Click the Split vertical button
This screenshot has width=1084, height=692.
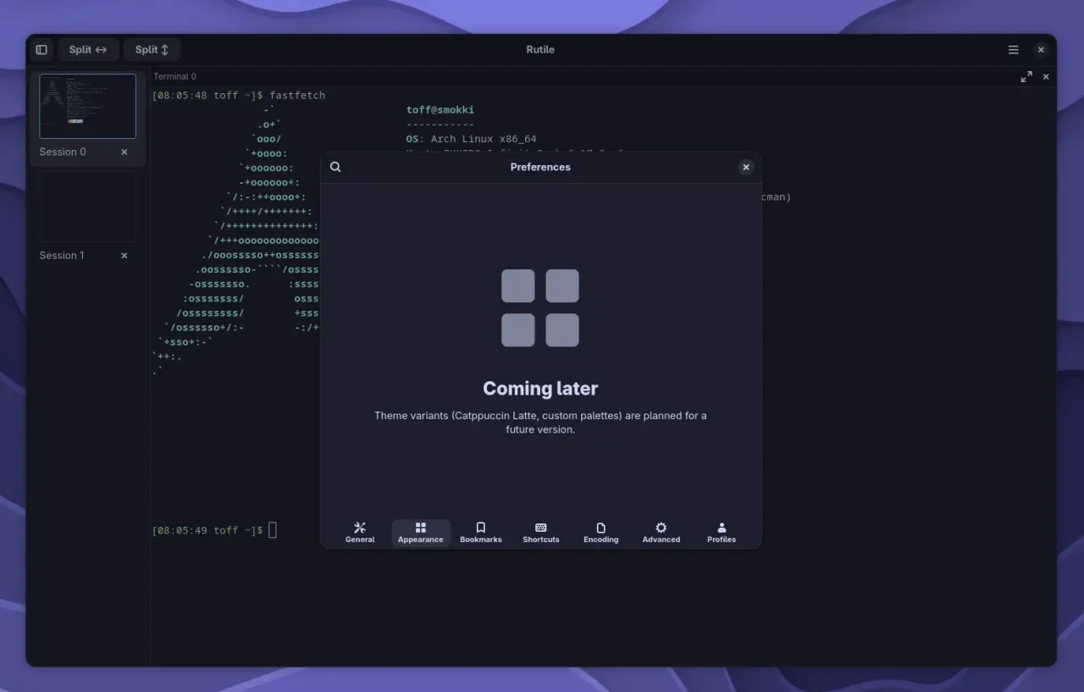152,50
